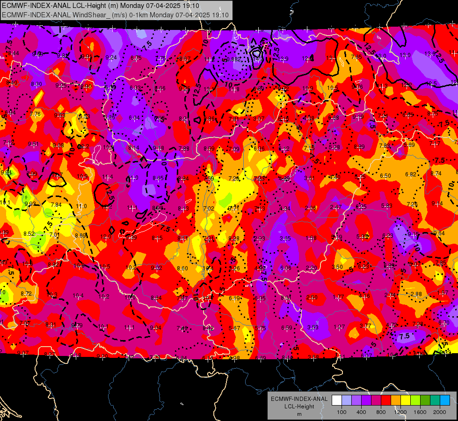Click the grid value 8.74
Screen dimensions: 458x421
click(x=436, y=173)
